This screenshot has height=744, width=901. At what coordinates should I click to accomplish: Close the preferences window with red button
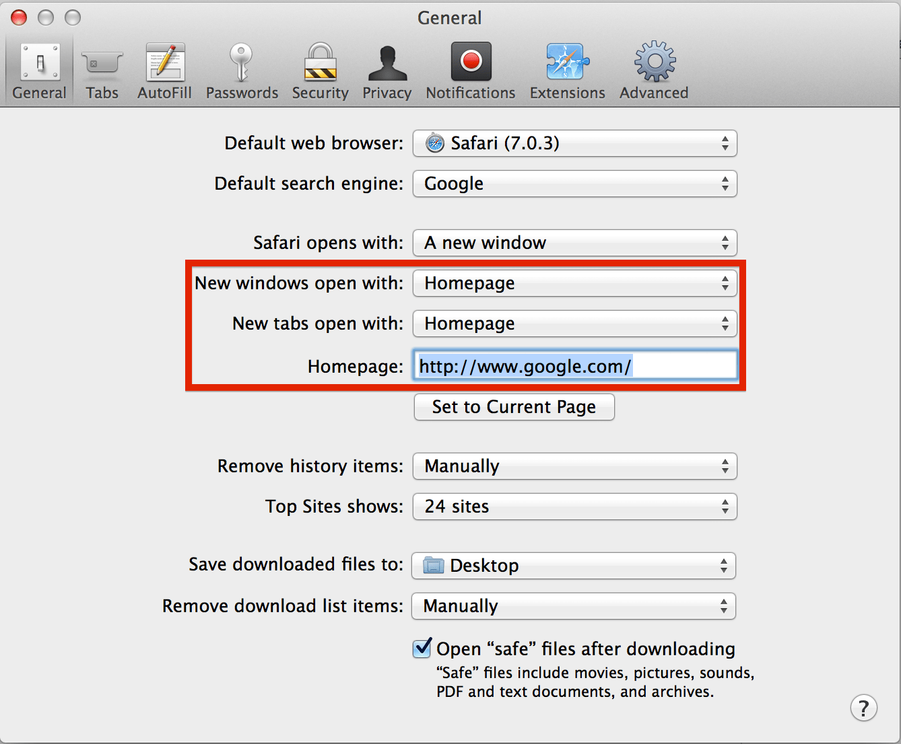[x=19, y=17]
